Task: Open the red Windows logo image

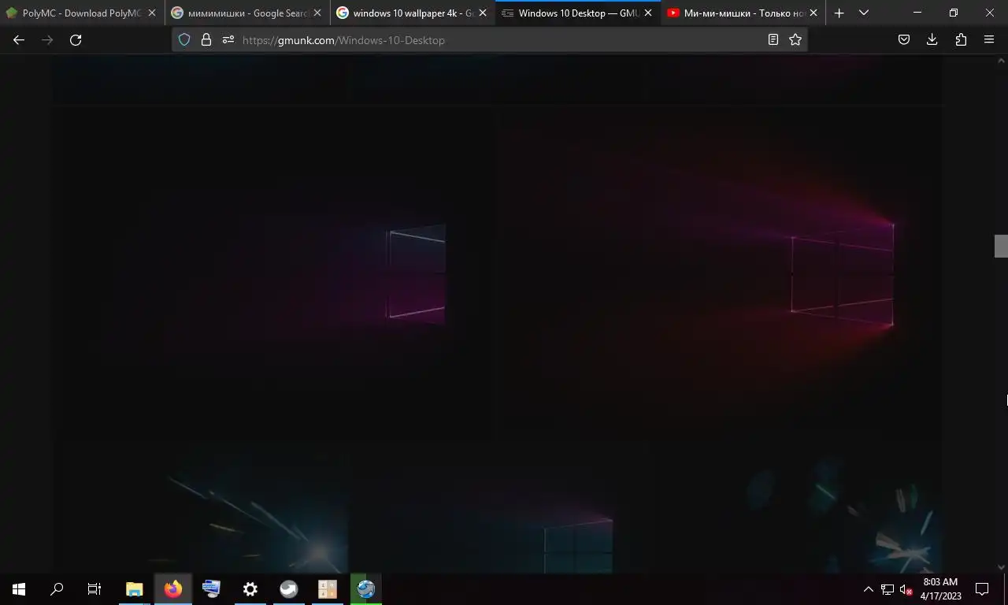Action: pos(721,275)
